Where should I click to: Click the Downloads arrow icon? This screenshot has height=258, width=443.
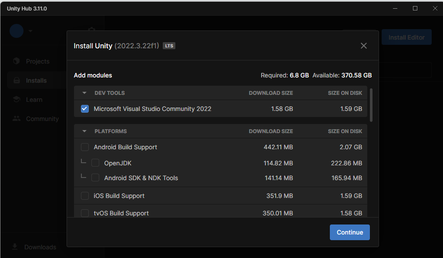coord(15,247)
